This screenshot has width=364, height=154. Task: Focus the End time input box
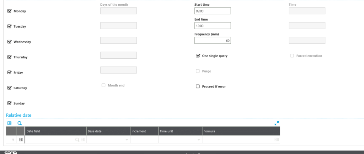[x=213, y=26]
